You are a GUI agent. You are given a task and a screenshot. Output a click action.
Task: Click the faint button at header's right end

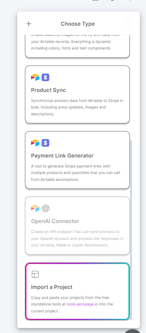[x=128, y=24]
